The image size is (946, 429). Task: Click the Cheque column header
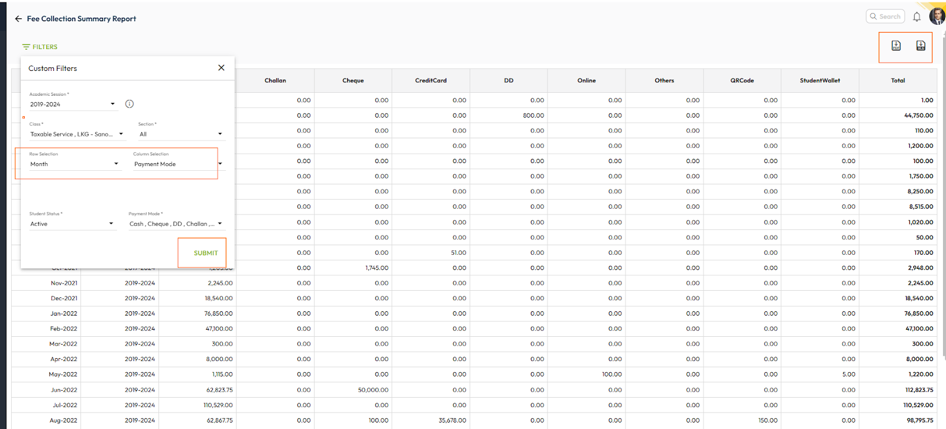(353, 80)
